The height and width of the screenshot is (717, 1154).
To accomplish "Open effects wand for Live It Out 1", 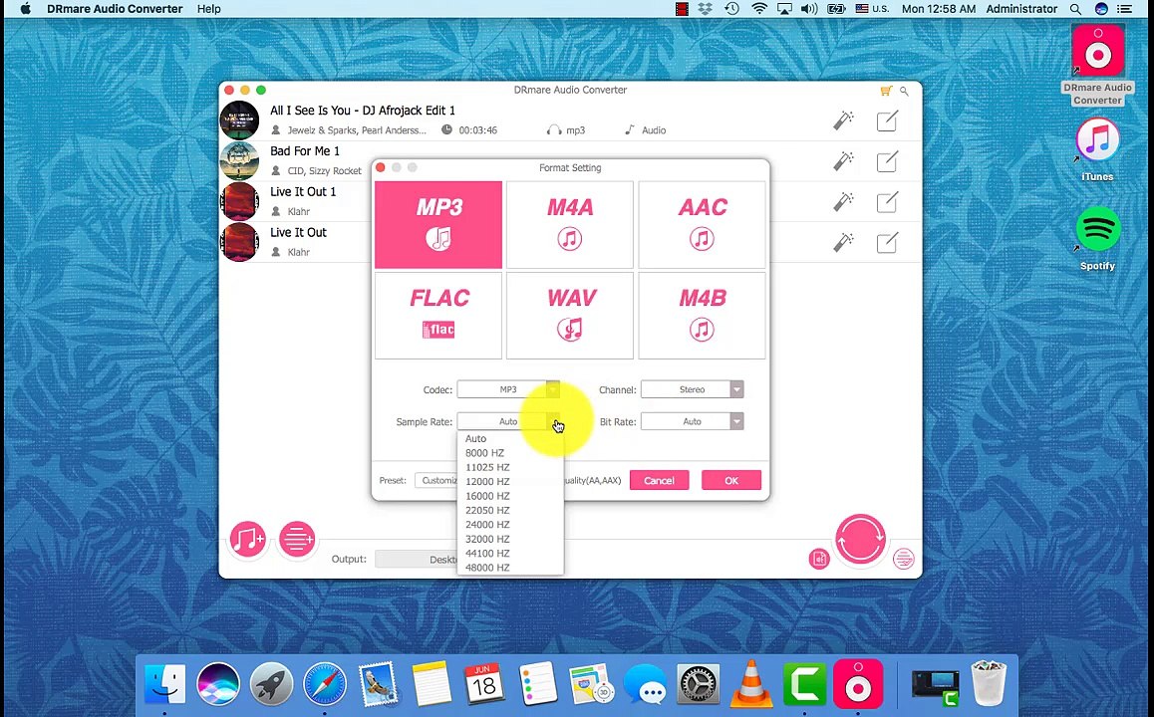I will [843, 201].
